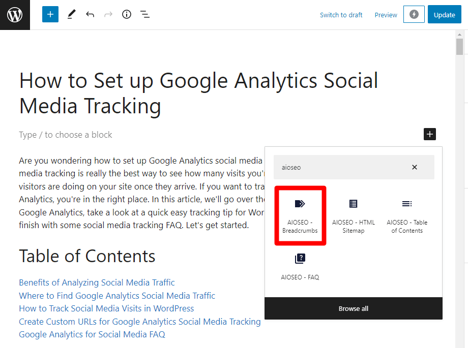
Task: Insert the AIOSEO - Table of Contents block
Action: coord(407,216)
